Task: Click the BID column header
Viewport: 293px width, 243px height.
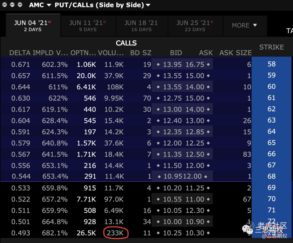Action: coord(176,53)
